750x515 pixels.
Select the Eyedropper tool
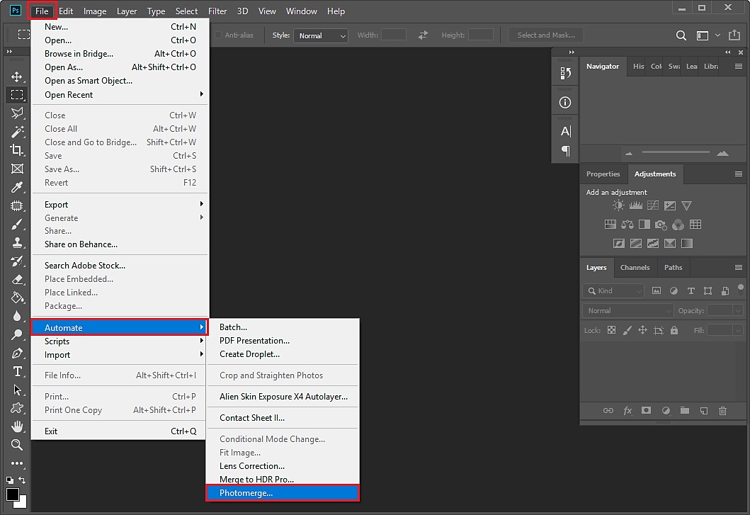(17, 187)
